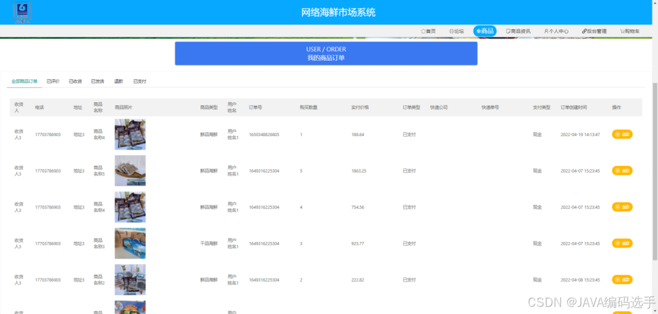
Task: Click the 购买数量 column header
Action: 308,107
